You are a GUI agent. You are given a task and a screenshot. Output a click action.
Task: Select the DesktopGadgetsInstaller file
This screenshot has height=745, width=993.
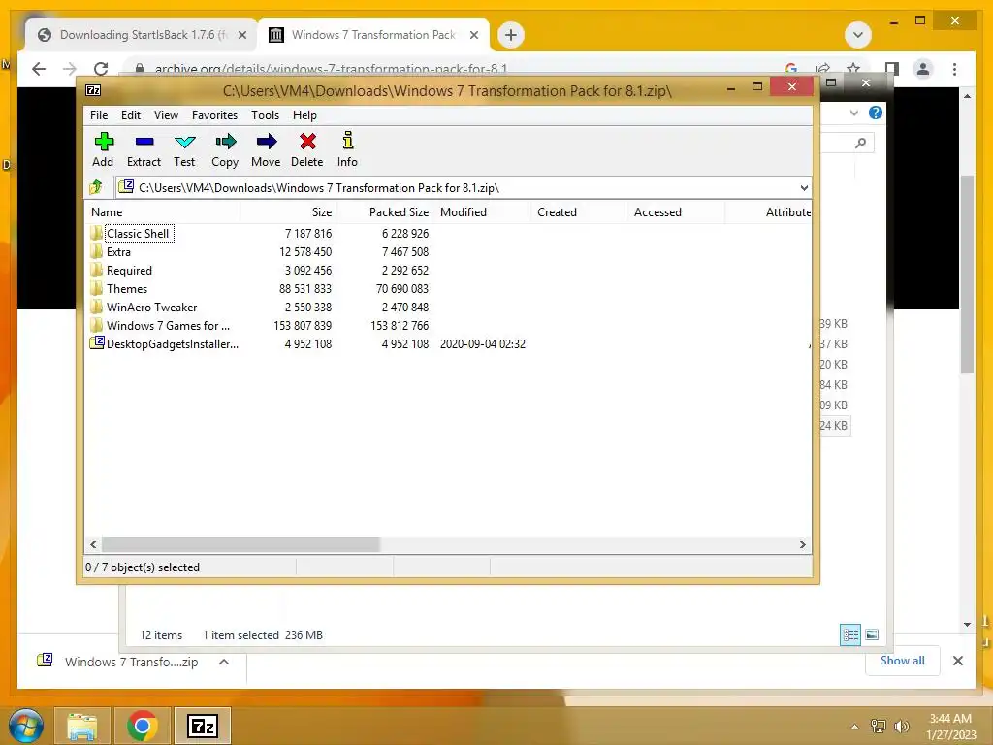click(x=173, y=343)
